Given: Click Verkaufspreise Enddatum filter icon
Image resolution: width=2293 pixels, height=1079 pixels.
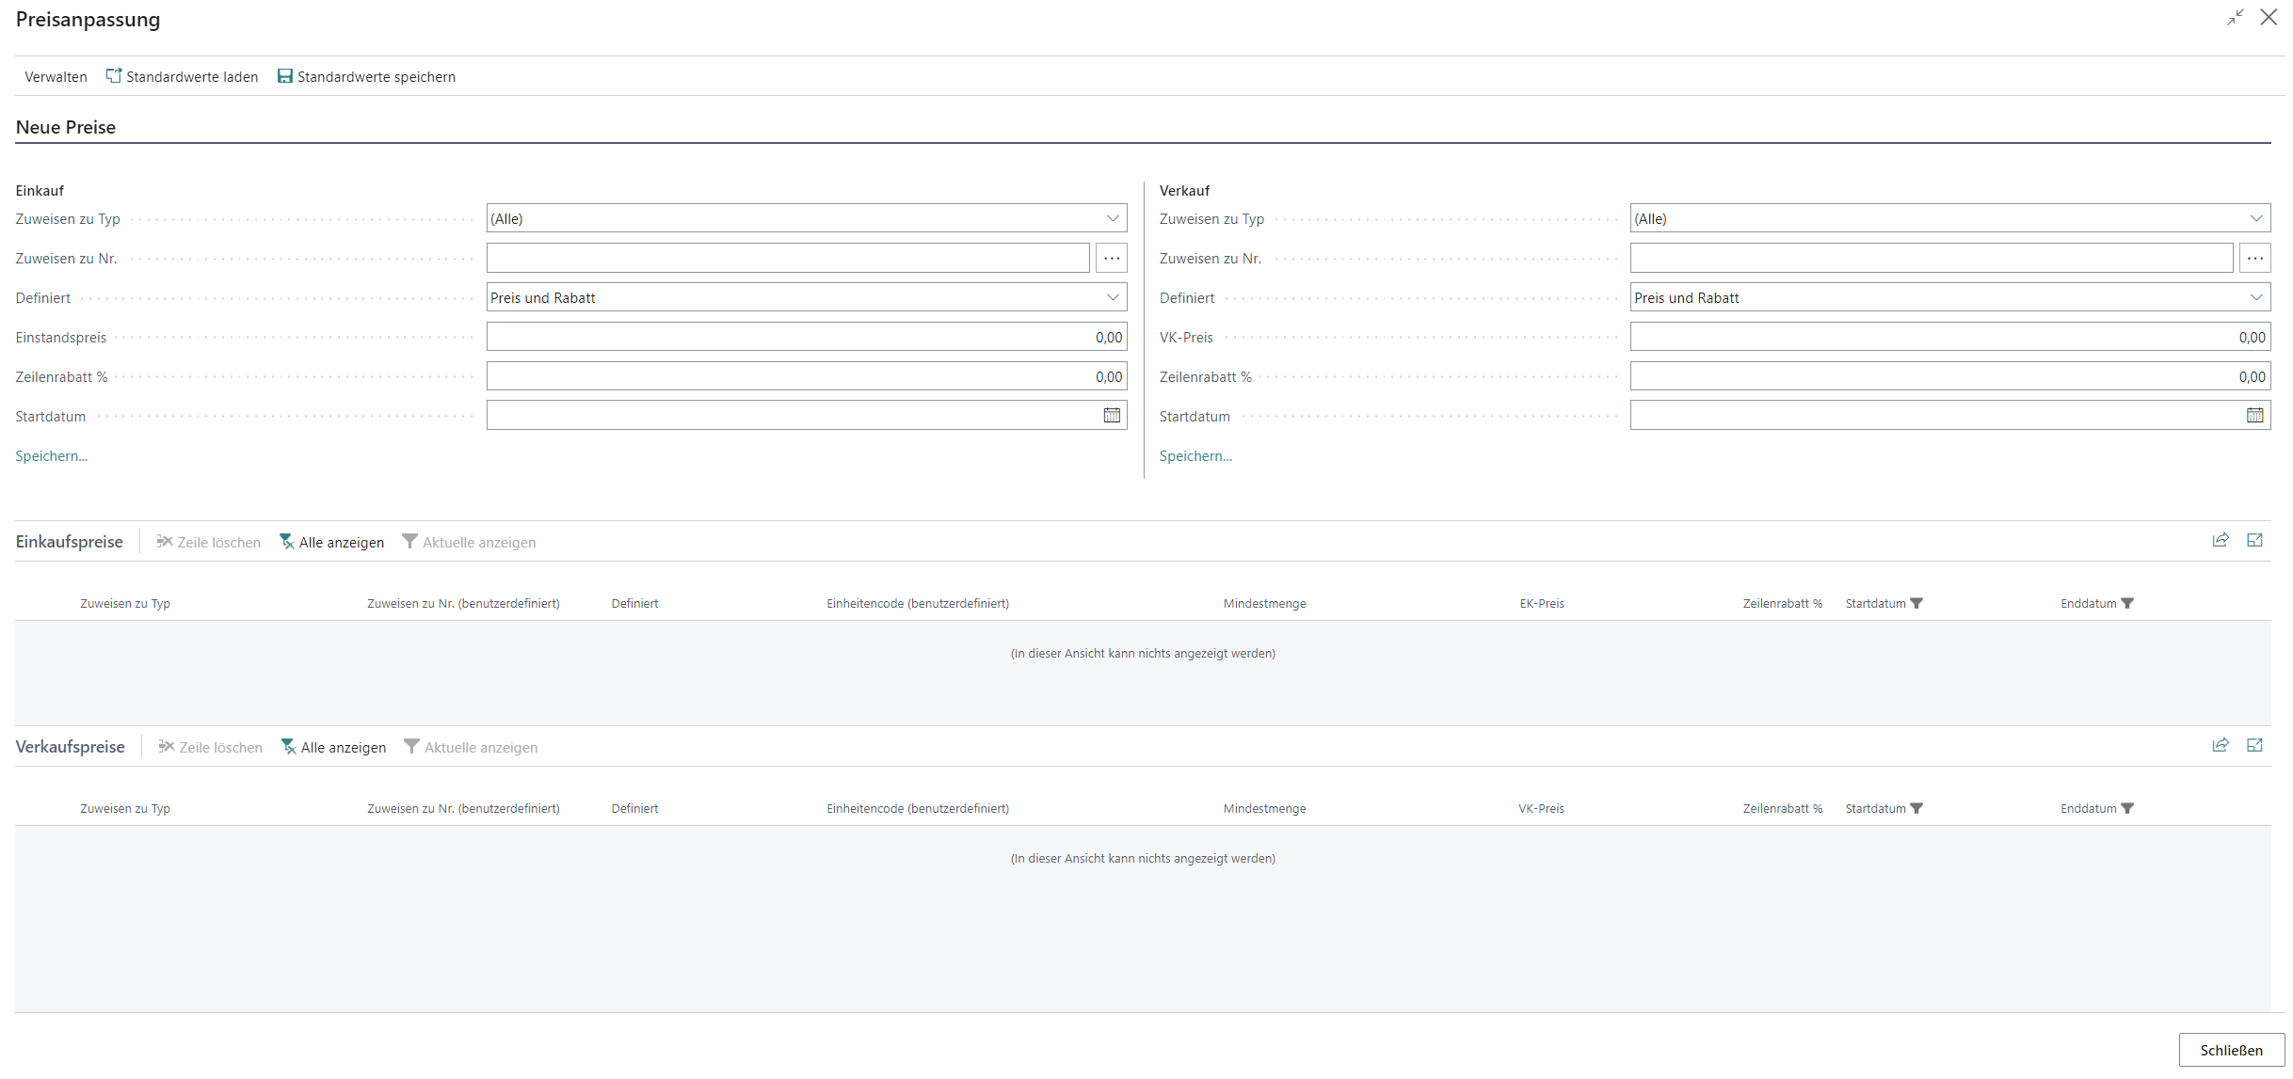Looking at the screenshot, I should tap(2127, 808).
